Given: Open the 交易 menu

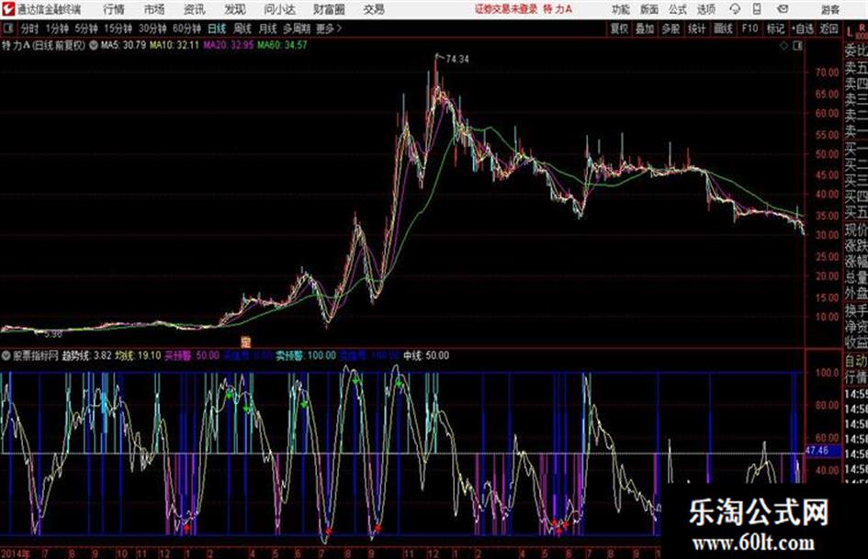Looking at the screenshot, I should click(x=374, y=9).
